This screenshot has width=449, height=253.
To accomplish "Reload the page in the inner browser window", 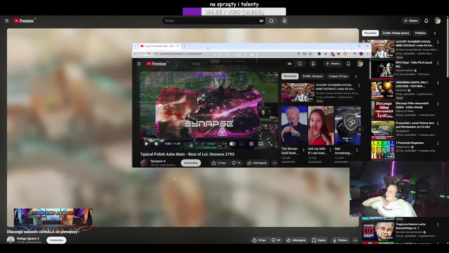I will (149, 54).
